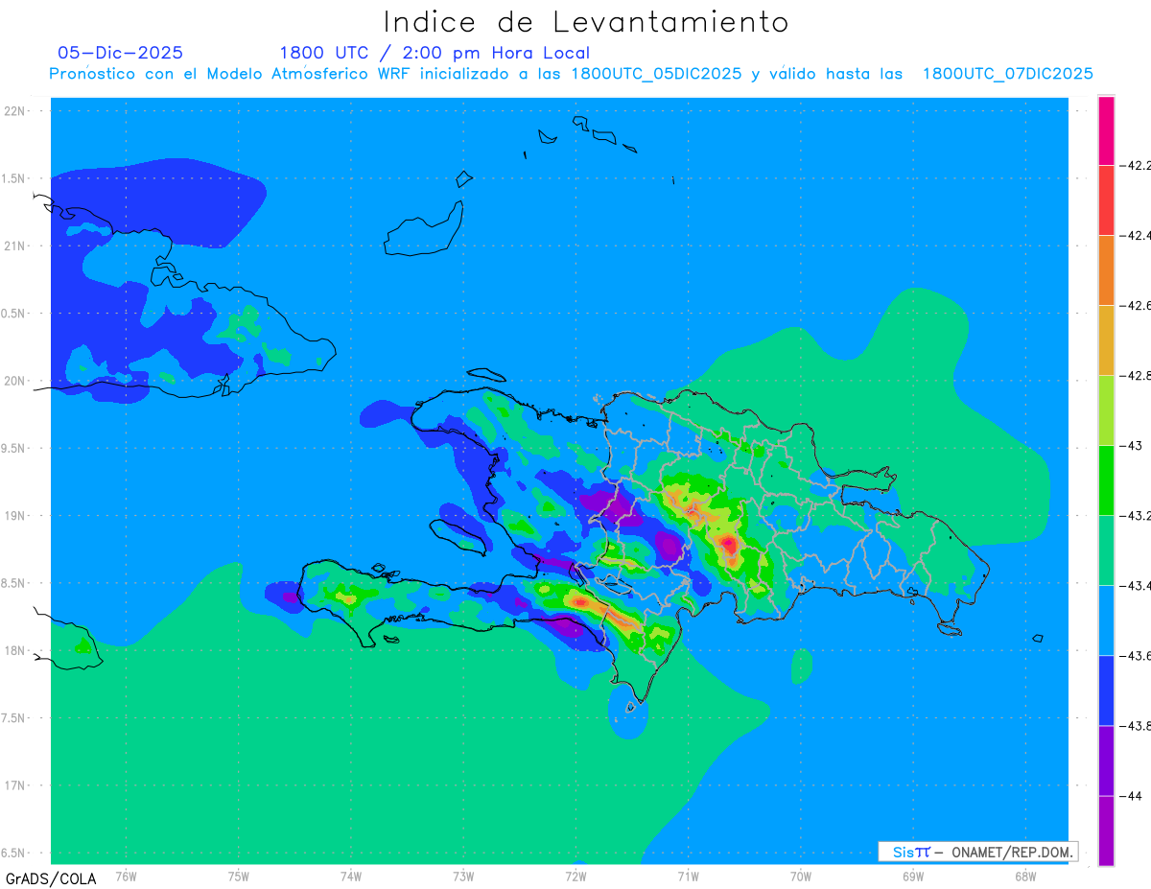Screen dimensions: 1151x889
Task: Click the '-43' legend value
Action: pyautogui.click(x=1130, y=446)
